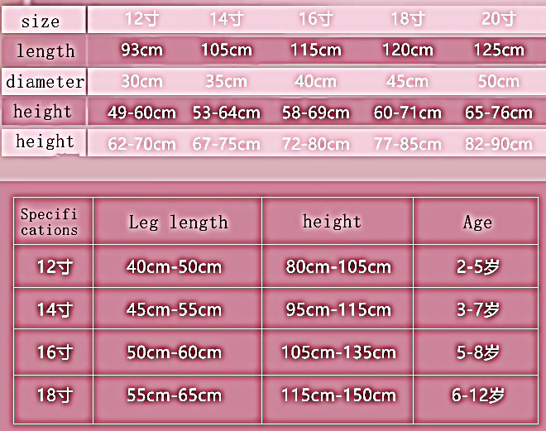546x431 pixels.
Task: Select the 93cm length value
Action: (141, 50)
